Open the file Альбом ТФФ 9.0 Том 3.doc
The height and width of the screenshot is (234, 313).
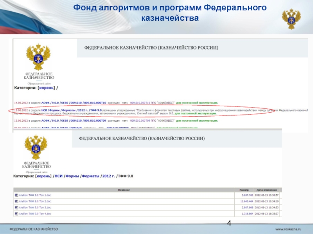[x=35, y=207]
